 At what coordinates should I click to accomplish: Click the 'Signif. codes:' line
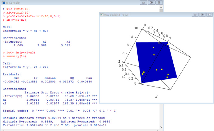[59, 111]
